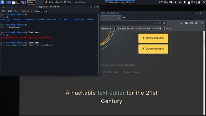Click the Try Atom Nightly link
Screen dimensions: 206x116
pyautogui.click(x=131, y=72)
